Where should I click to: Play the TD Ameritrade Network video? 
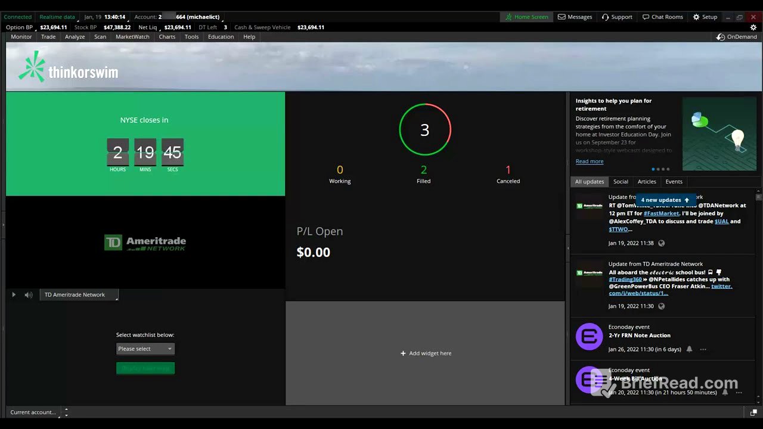[x=14, y=295]
